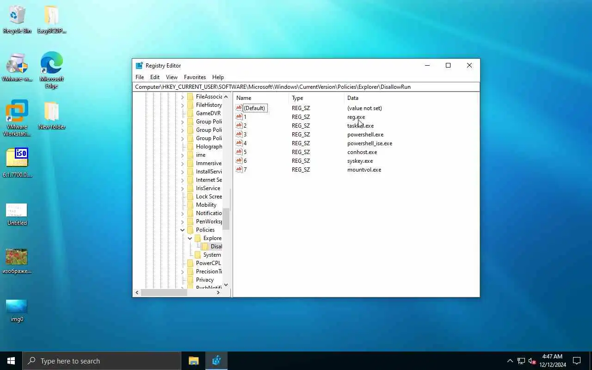Expand the Internet Settings tree node
592x370 pixels.
[x=182, y=180]
